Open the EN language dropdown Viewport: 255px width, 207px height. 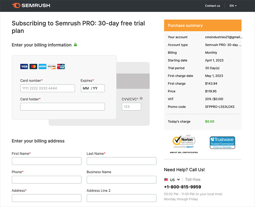[233, 6]
